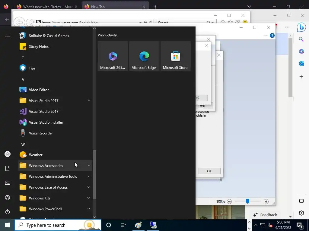Open Edge sidebar settings gear
The image size is (309, 231).
point(301,213)
